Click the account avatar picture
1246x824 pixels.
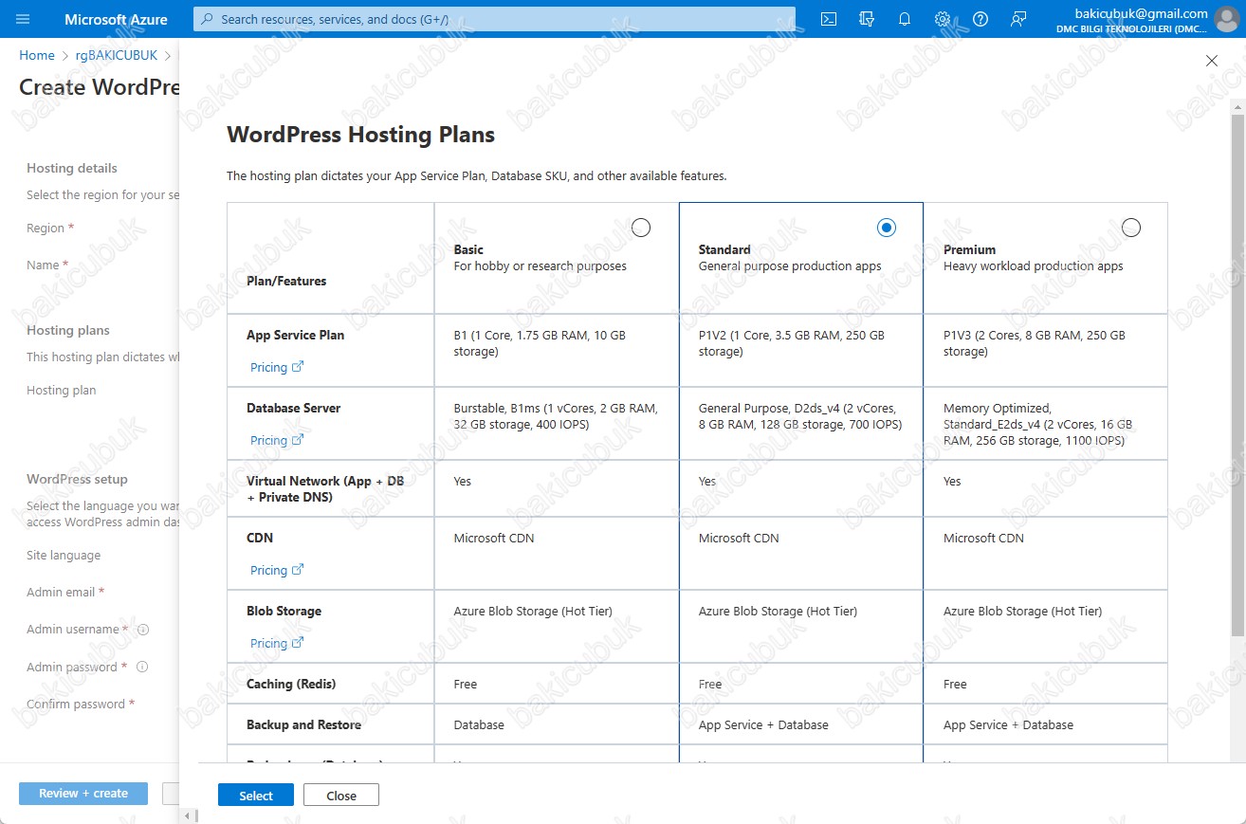pos(1227,19)
